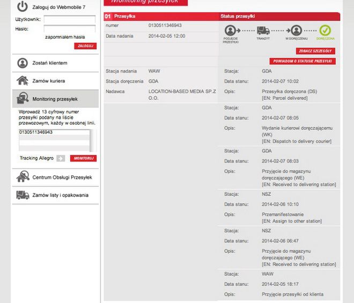Click Przemanifestowanie description
354x303 pixels.
[x=283, y=215]
